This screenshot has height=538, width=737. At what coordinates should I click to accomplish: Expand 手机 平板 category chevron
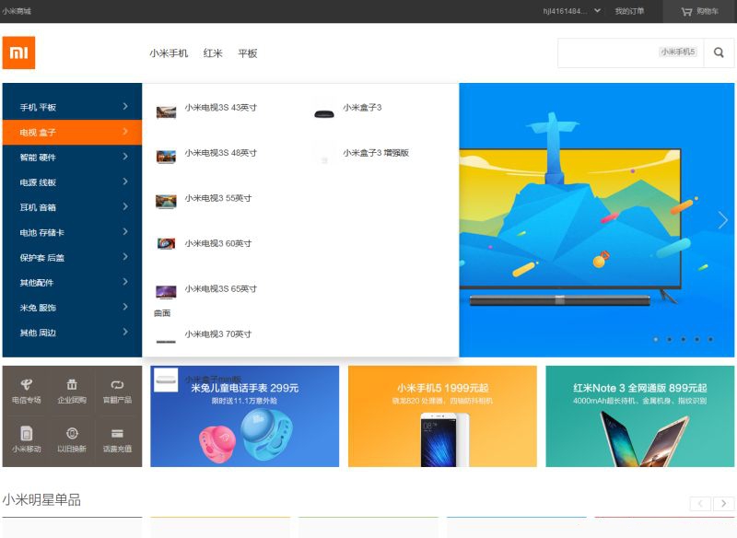125,106
